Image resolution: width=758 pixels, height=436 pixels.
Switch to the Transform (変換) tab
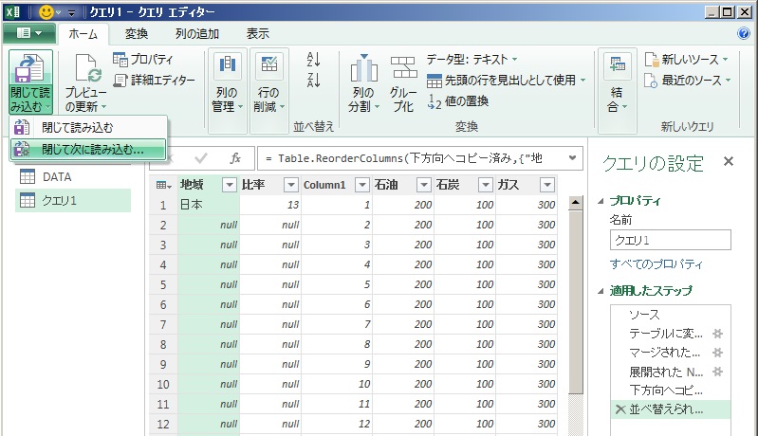[x=137, y=34]
